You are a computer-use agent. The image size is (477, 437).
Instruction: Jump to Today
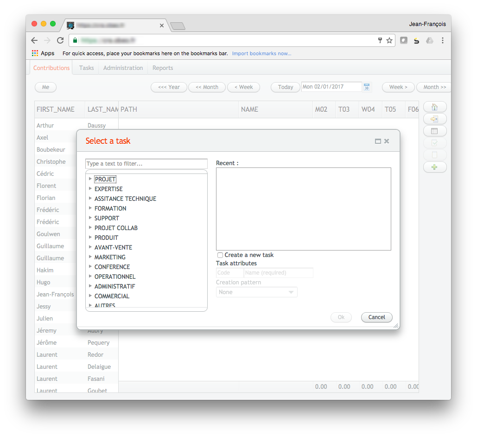(286, 87)
